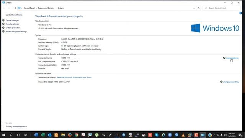Click the volume speaker tray icon
Viewport: 245px width, 138px height.
(225, 135)
